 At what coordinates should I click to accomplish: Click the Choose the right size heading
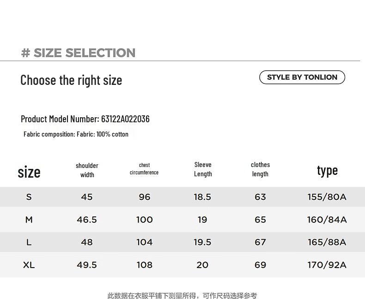pyautogui.click(x=71, y=80)
